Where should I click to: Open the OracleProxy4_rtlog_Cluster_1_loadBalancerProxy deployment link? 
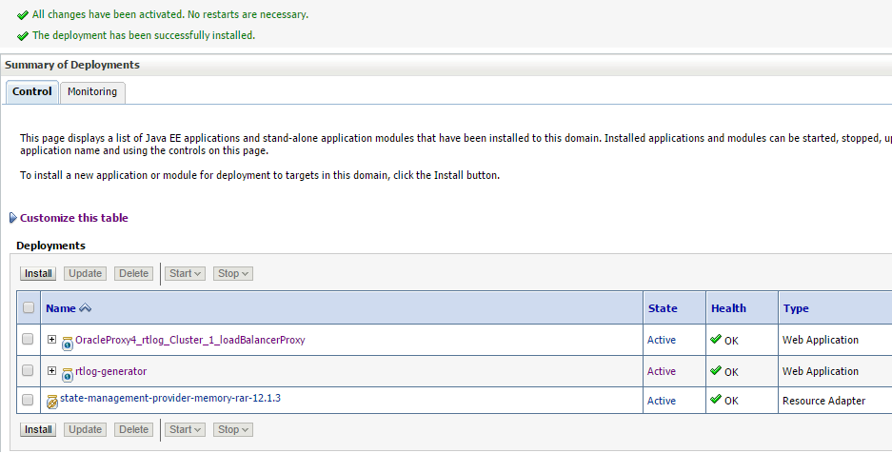click(x=190, y=340)
